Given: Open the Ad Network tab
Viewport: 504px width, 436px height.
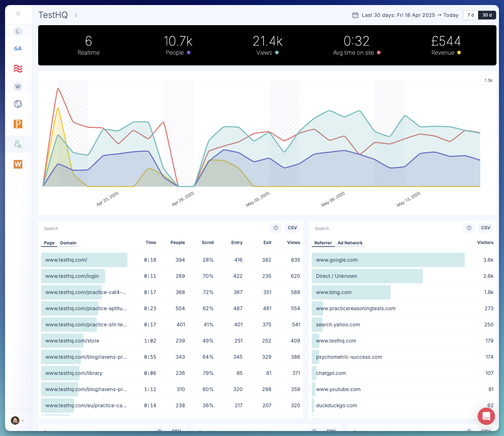Looking at the screenshot, I should pyautogui.click(x=350, y=243).
